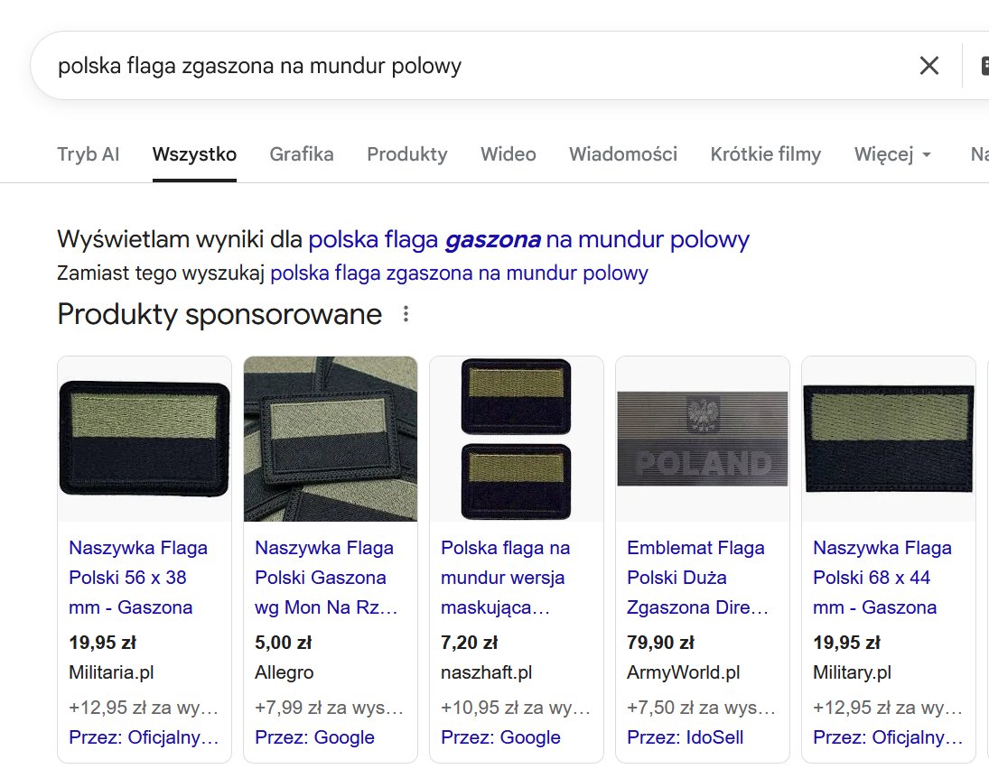Viewport: 989px width, 778px height.
Task: Switch to the Wideo tab
Action: point(508,153)
